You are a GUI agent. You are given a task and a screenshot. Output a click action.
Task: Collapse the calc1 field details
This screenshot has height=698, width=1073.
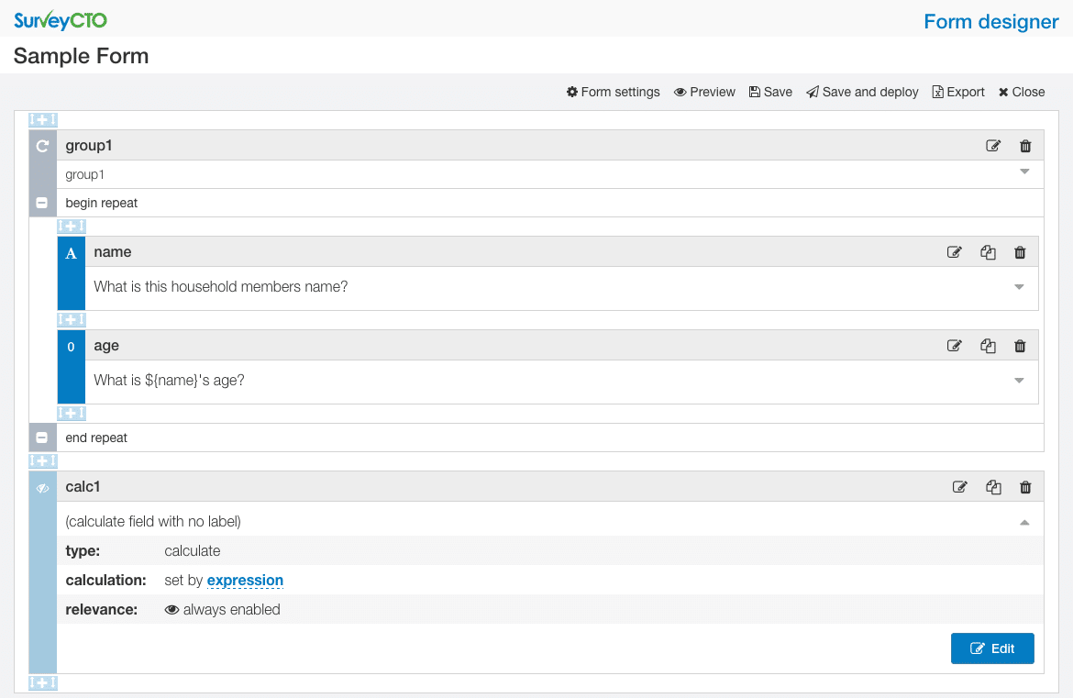click(1024, 523)
